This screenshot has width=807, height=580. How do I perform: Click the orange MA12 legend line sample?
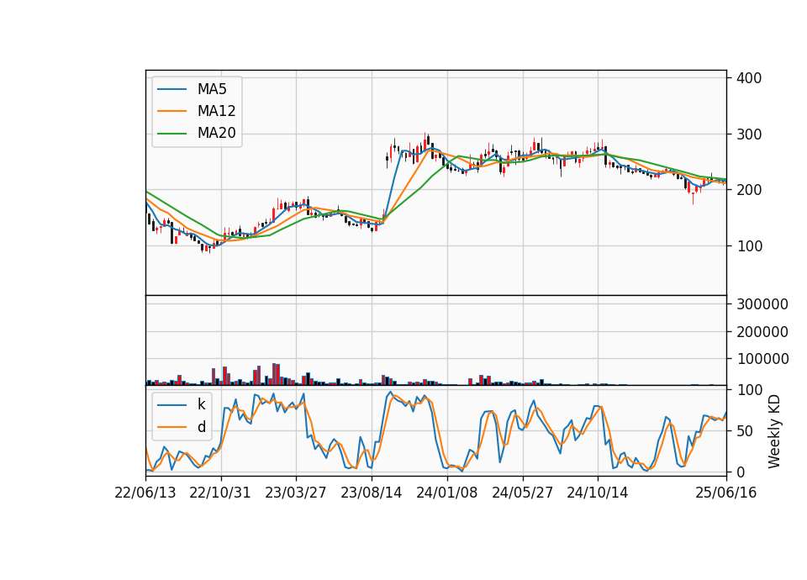[x=171, y=111]
